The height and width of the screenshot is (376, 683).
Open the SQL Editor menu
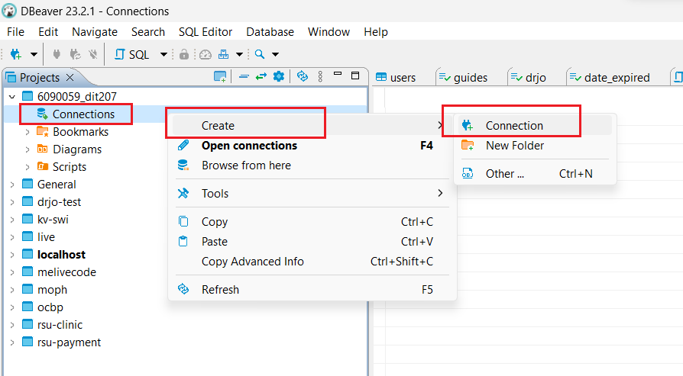click(206, 32)
